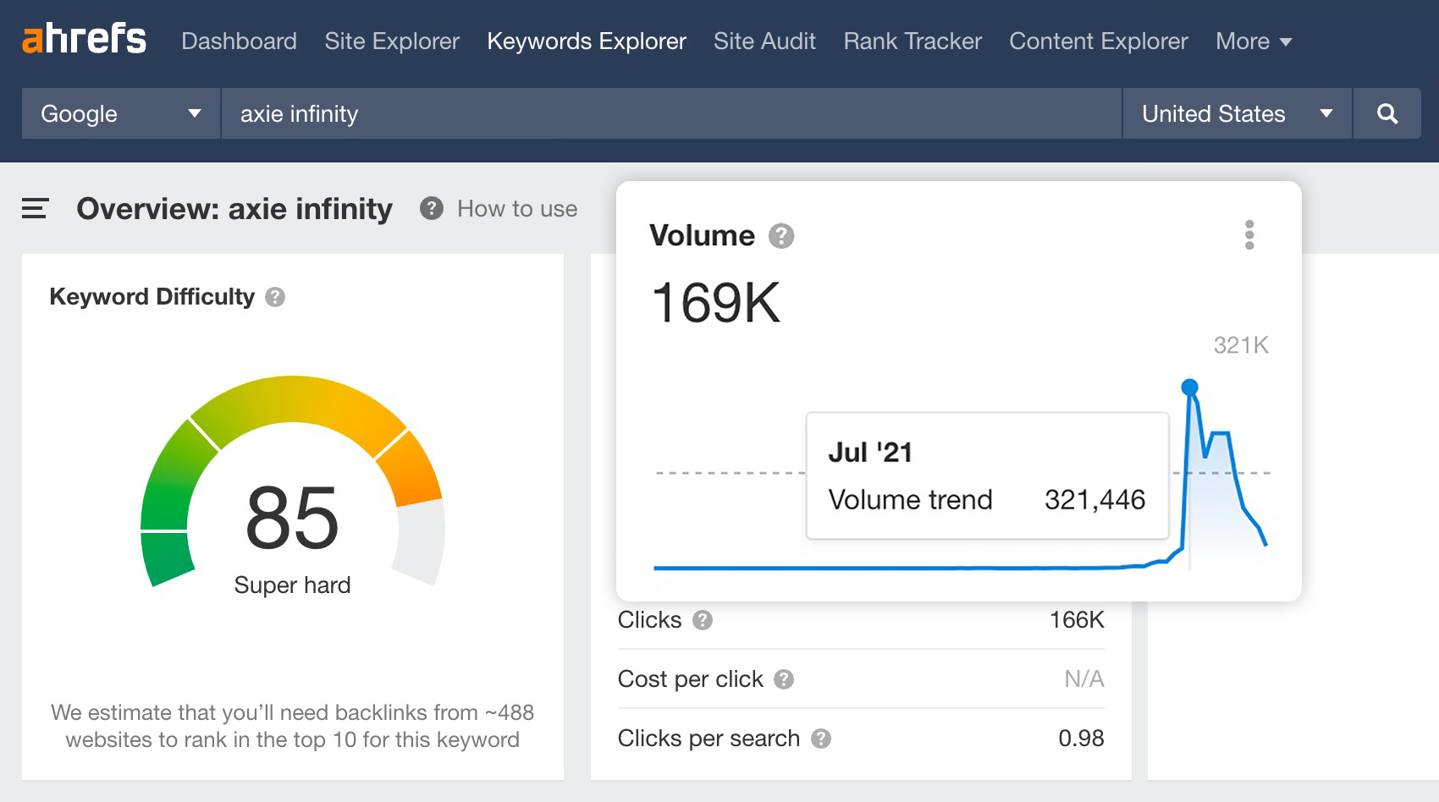Screen dimensions: 1439x802
Task: Switch to Site Explorer
Action: click(x=391, y=41)
